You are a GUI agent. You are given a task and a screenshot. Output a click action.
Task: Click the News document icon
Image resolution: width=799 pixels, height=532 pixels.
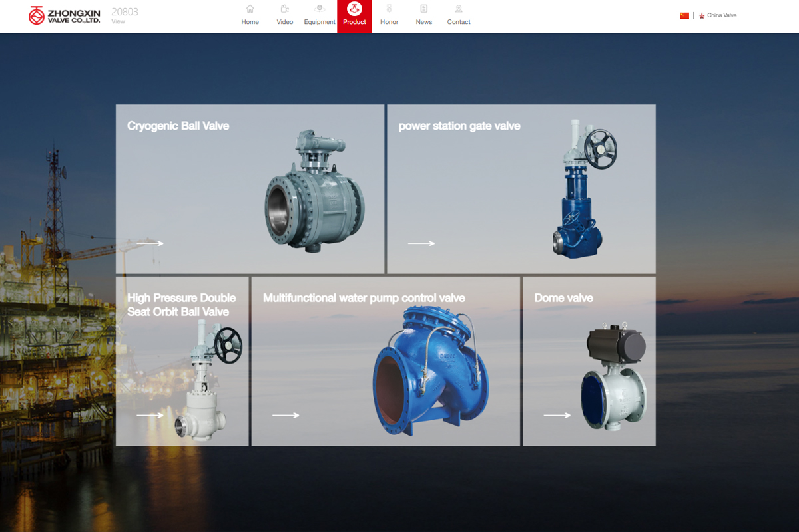click(x=424, y=9)
